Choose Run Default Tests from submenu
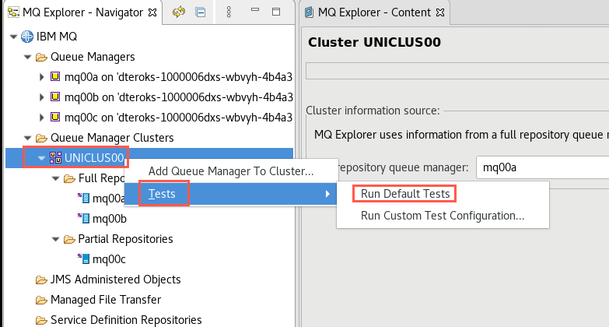609x327 pixels. 404,193
